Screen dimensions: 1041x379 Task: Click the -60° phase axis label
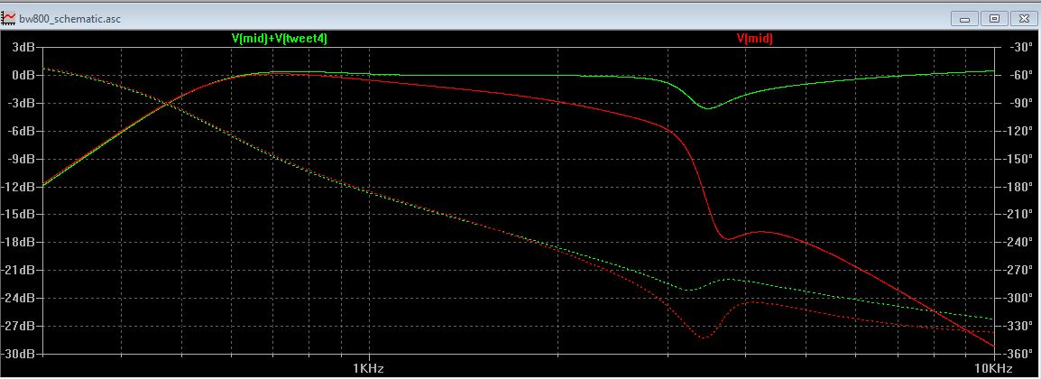click(1019, 75)
